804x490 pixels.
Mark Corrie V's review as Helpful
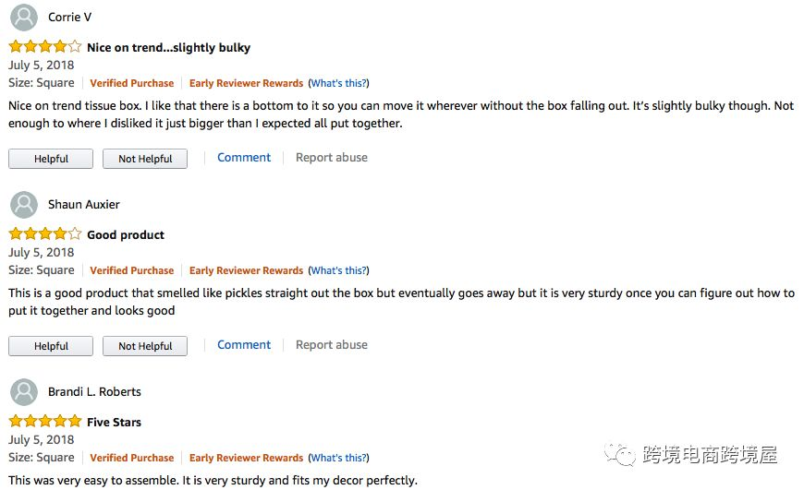coord(51,159)
